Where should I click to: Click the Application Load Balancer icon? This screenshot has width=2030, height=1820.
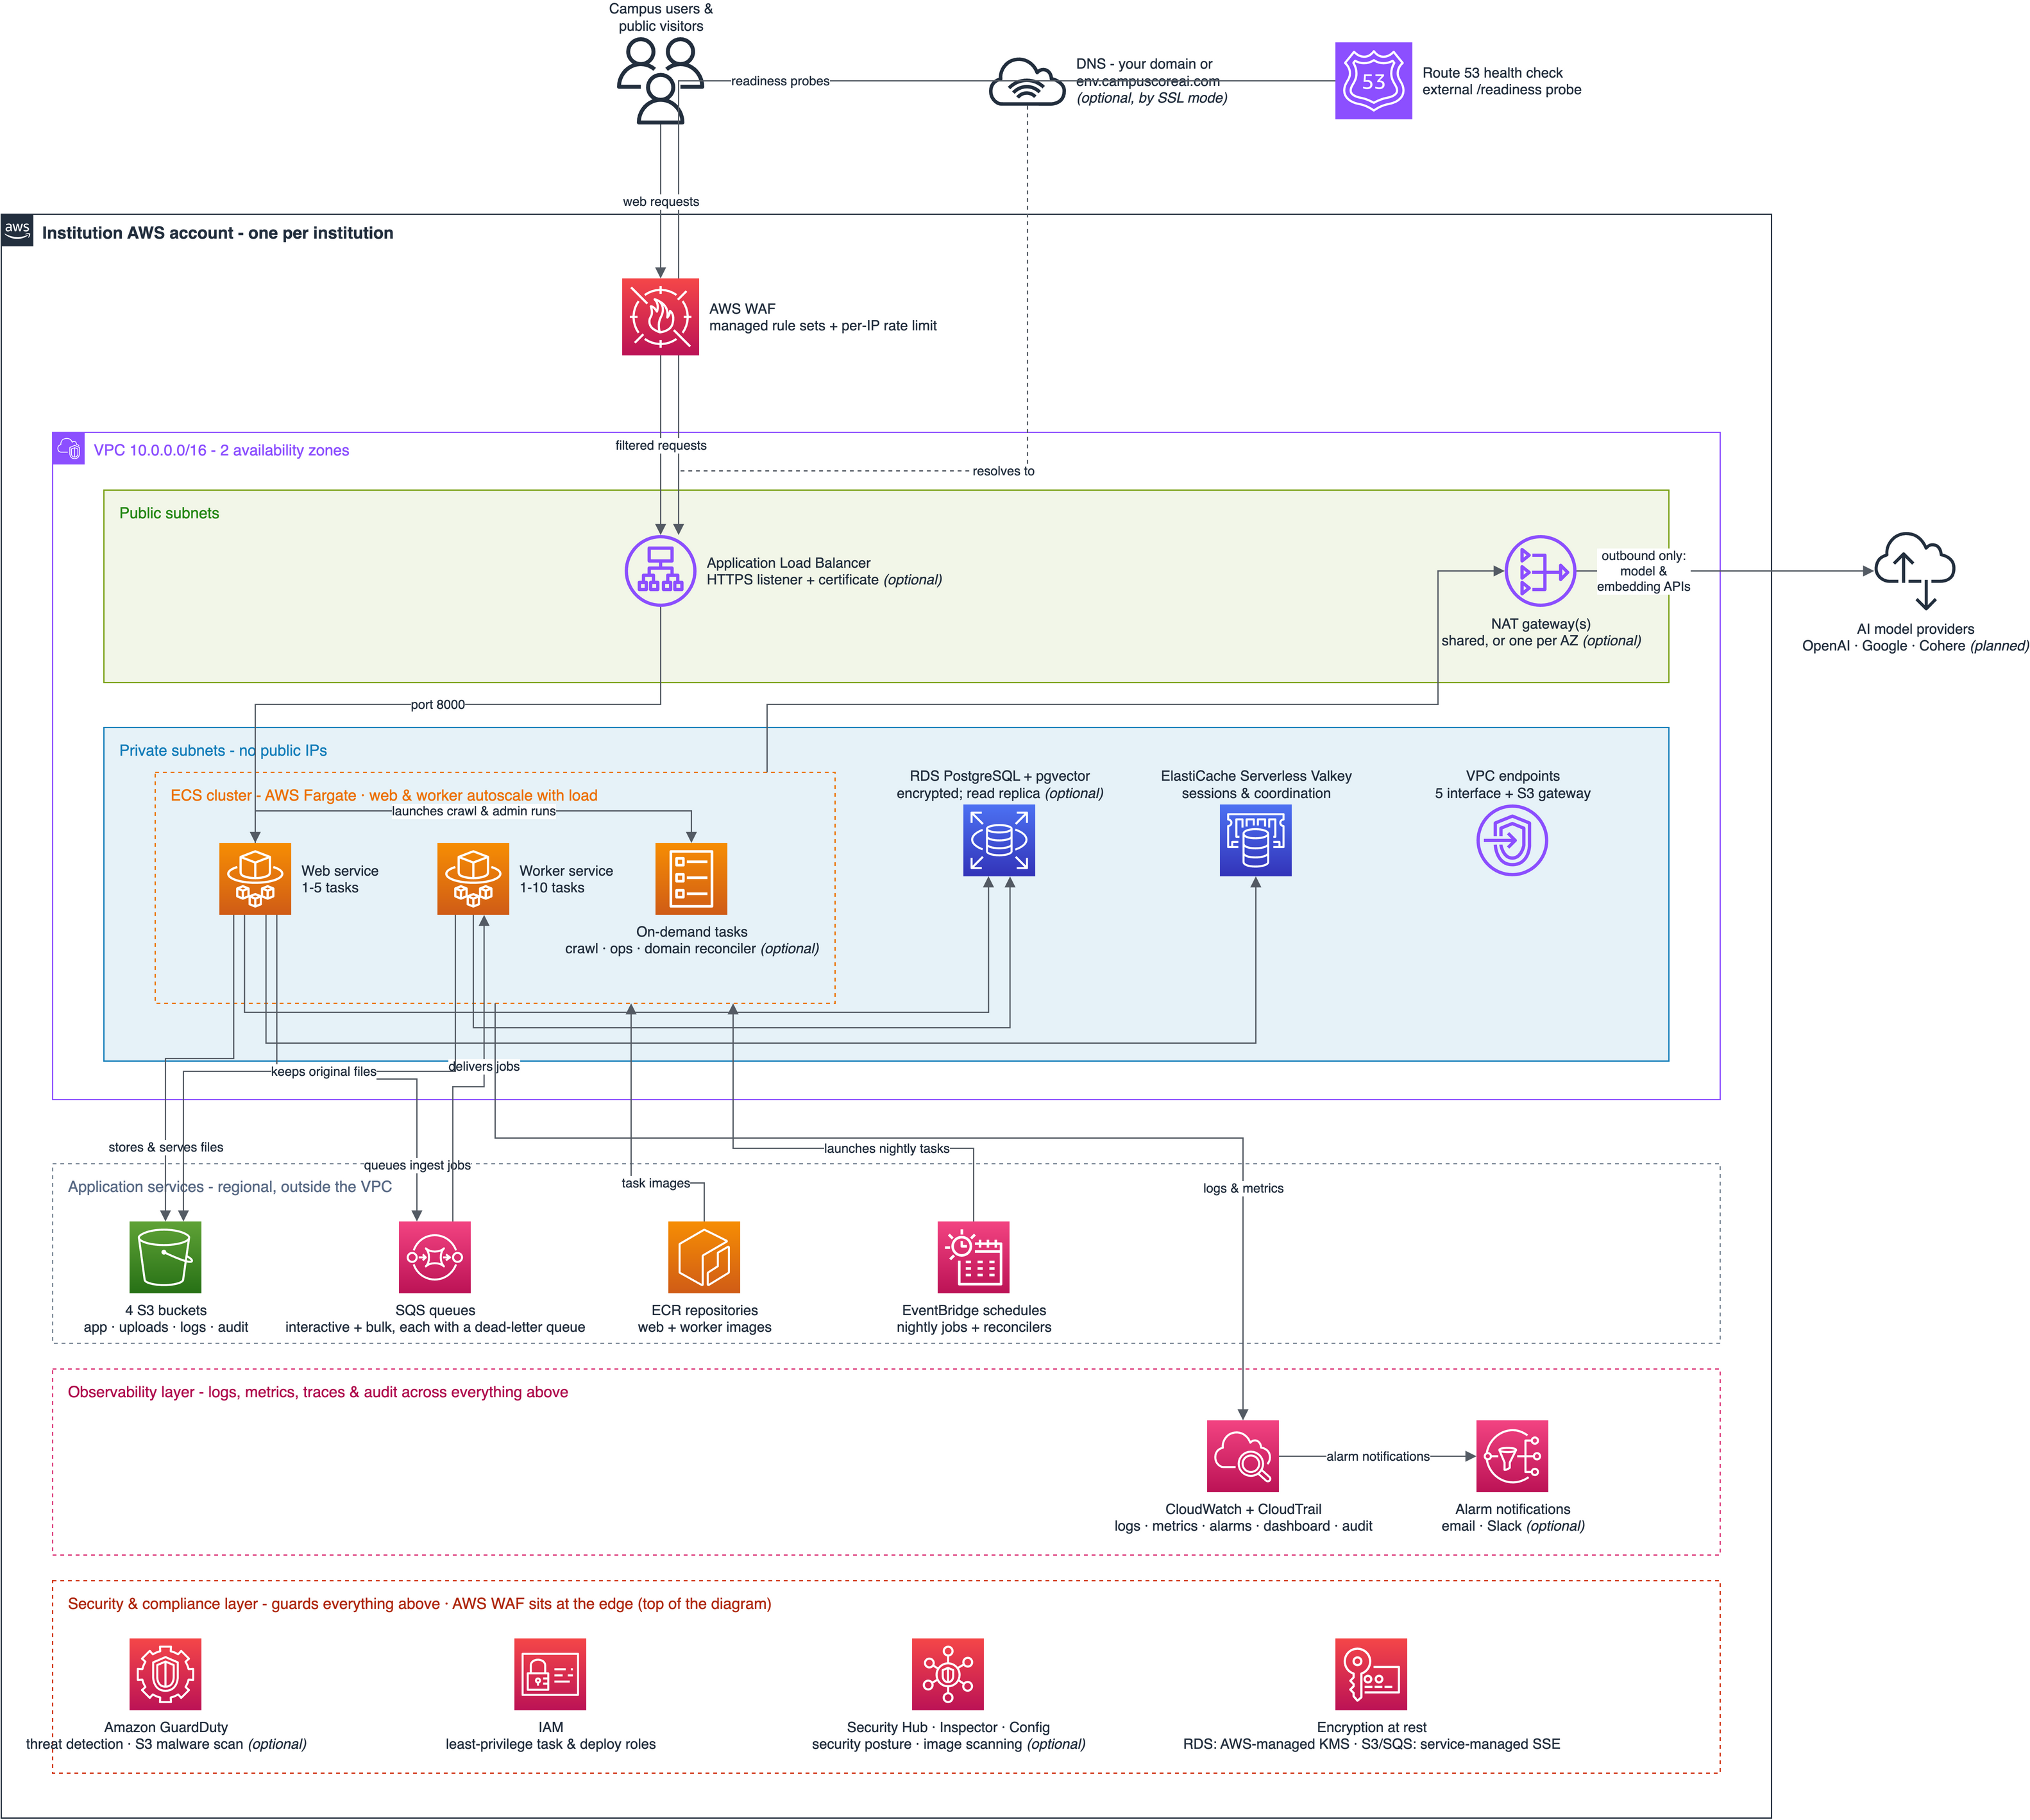(x=660, y=571)
